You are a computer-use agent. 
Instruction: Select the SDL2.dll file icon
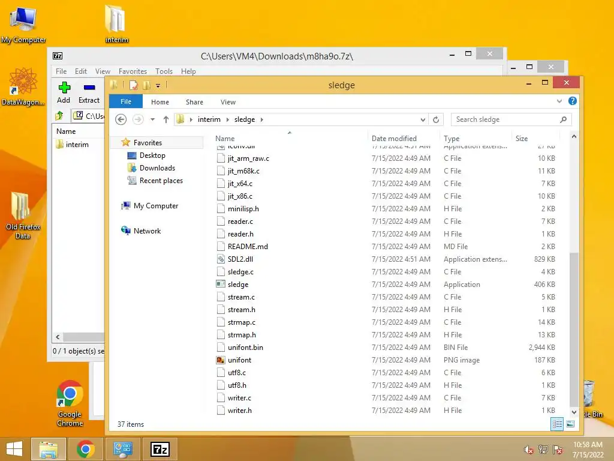pos(221,259)
